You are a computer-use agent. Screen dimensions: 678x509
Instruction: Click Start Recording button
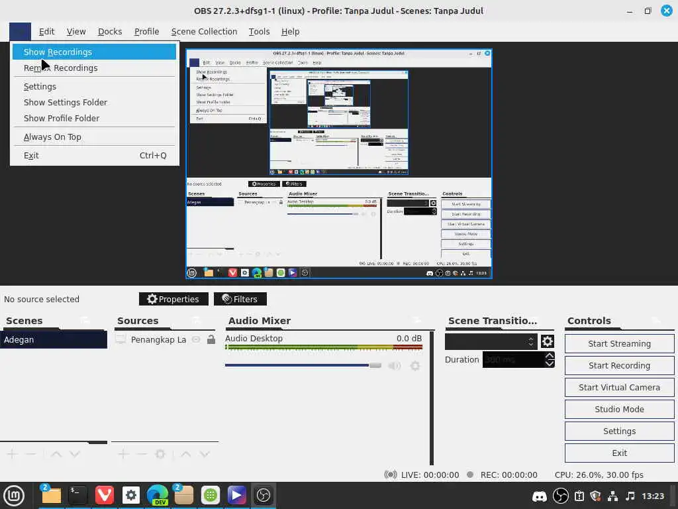pyautogui.click(x=619, y=366)
